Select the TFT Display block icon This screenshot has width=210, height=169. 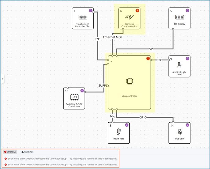[x=179, y=17]
